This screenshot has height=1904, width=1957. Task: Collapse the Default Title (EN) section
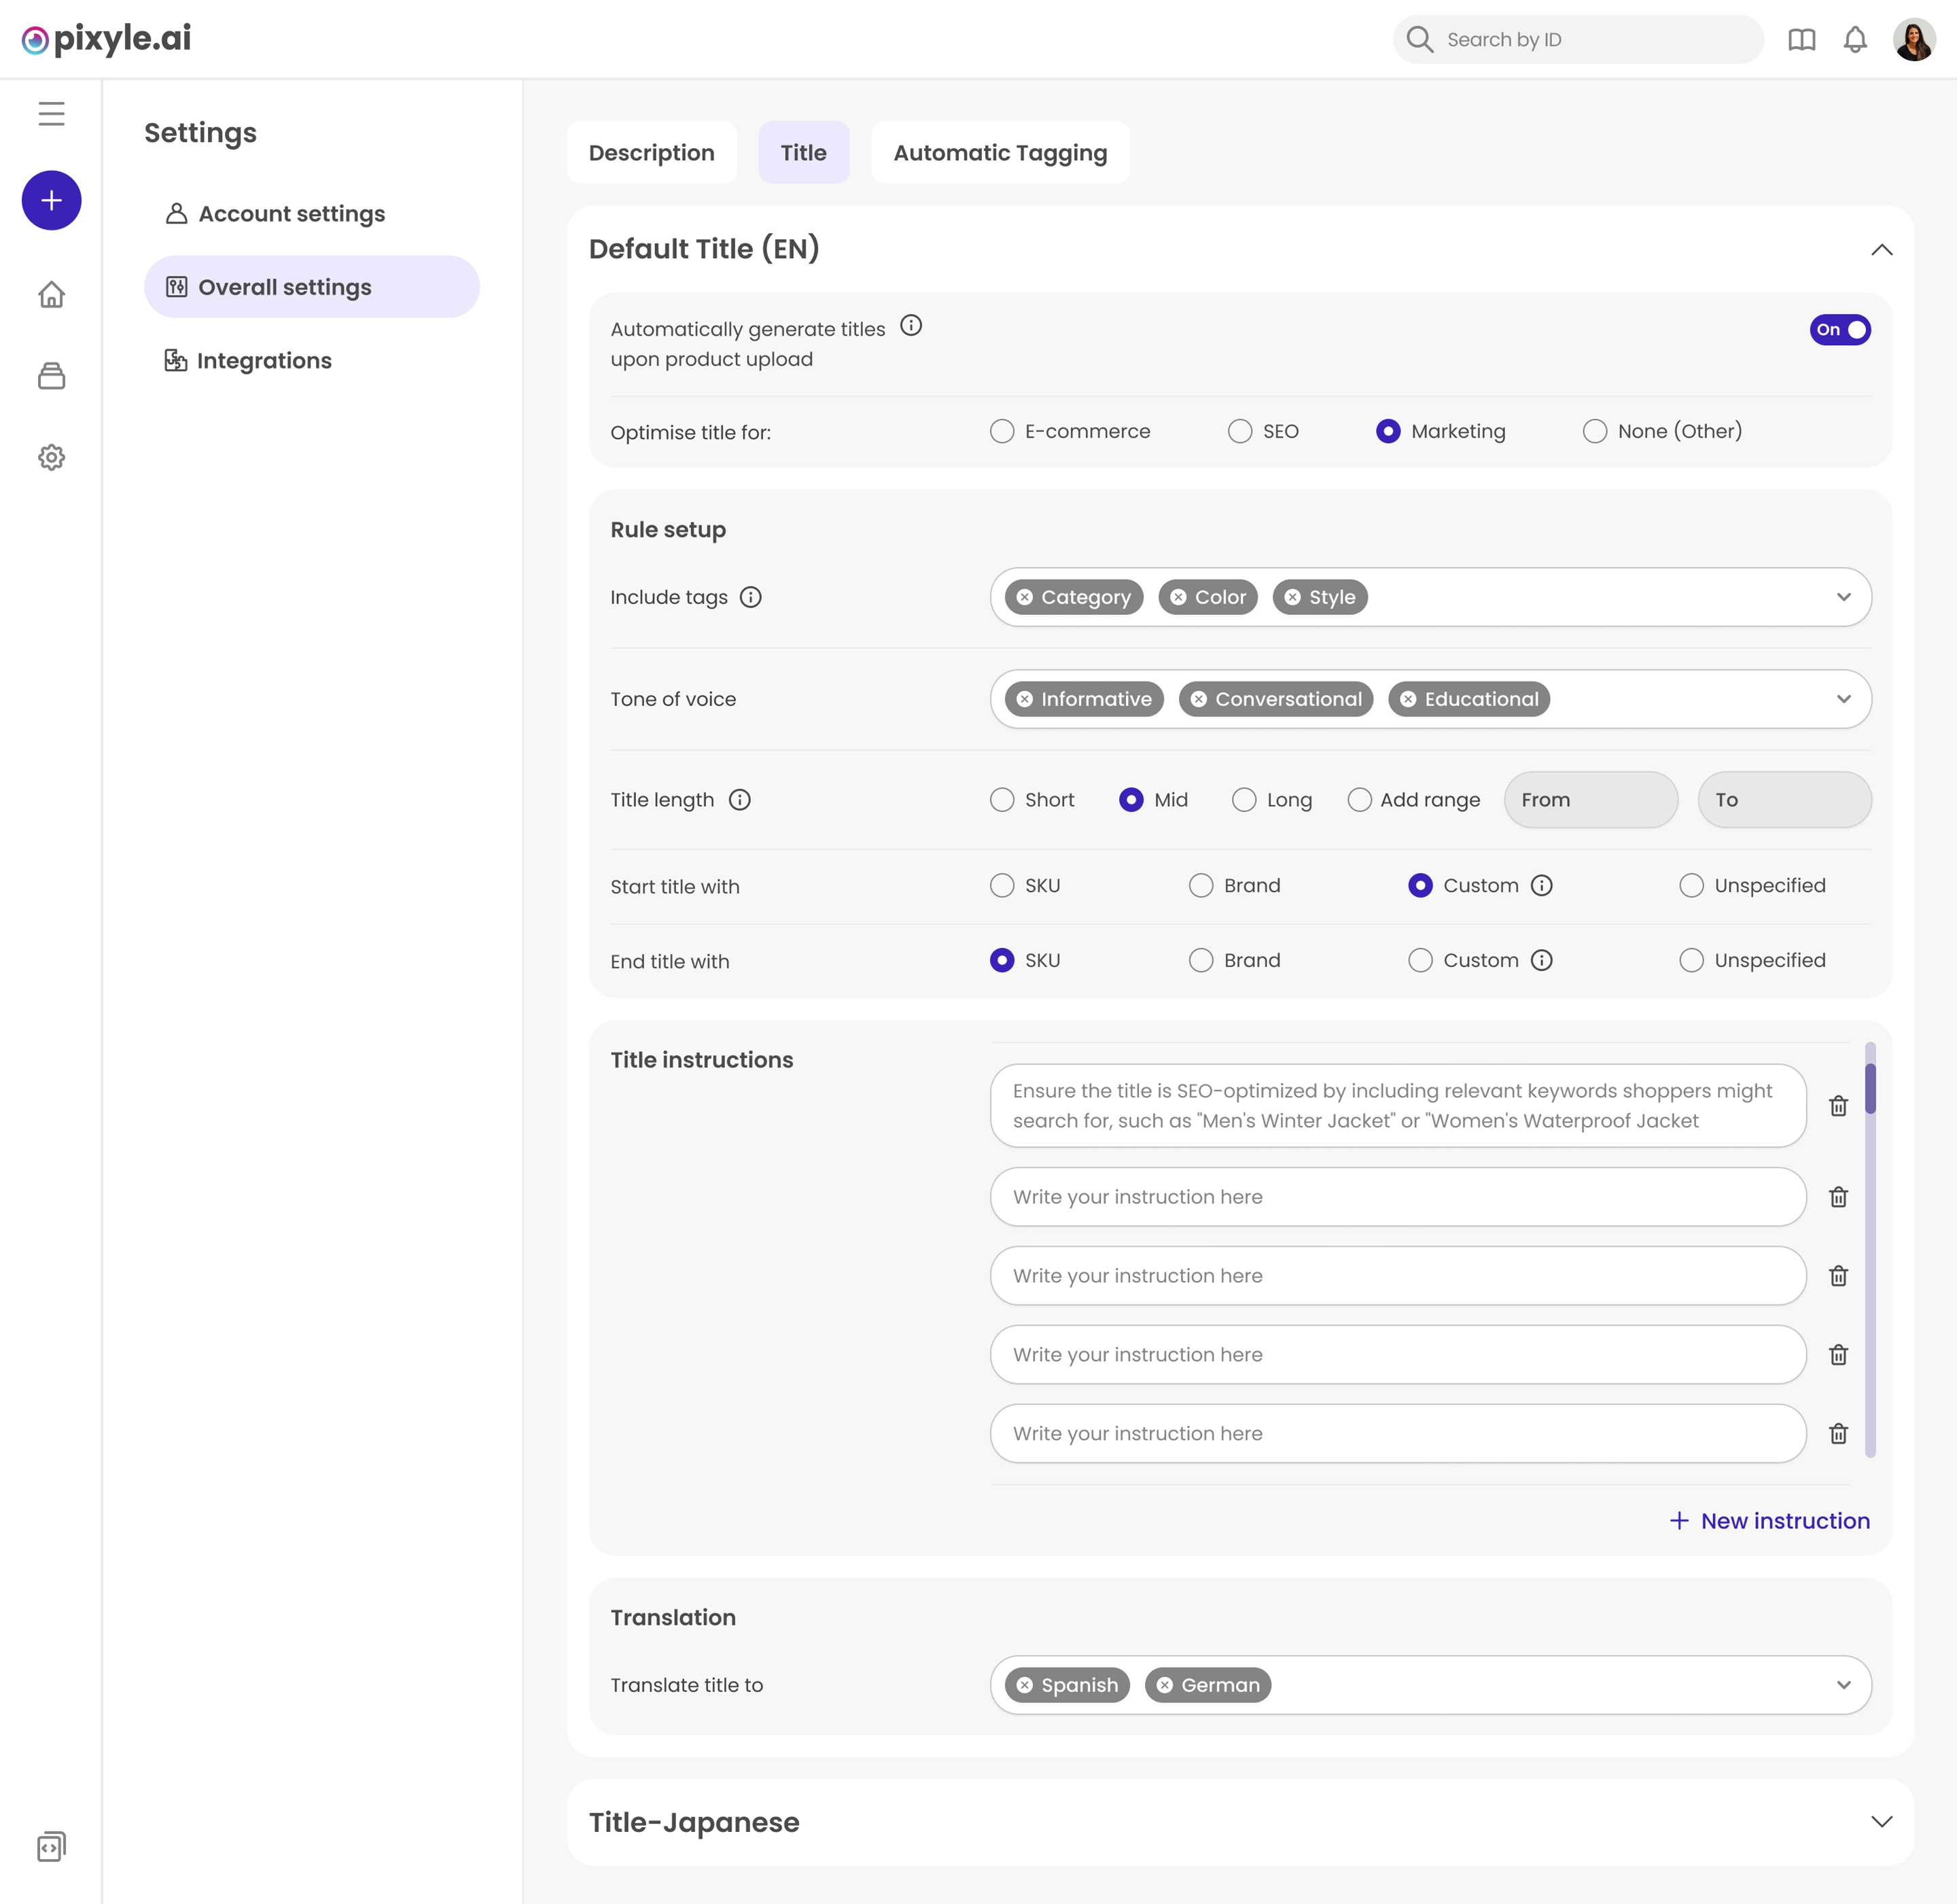(x=1881, y=249)
